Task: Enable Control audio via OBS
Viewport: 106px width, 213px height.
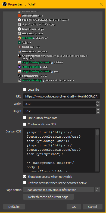Action: [x=25, y=124]
